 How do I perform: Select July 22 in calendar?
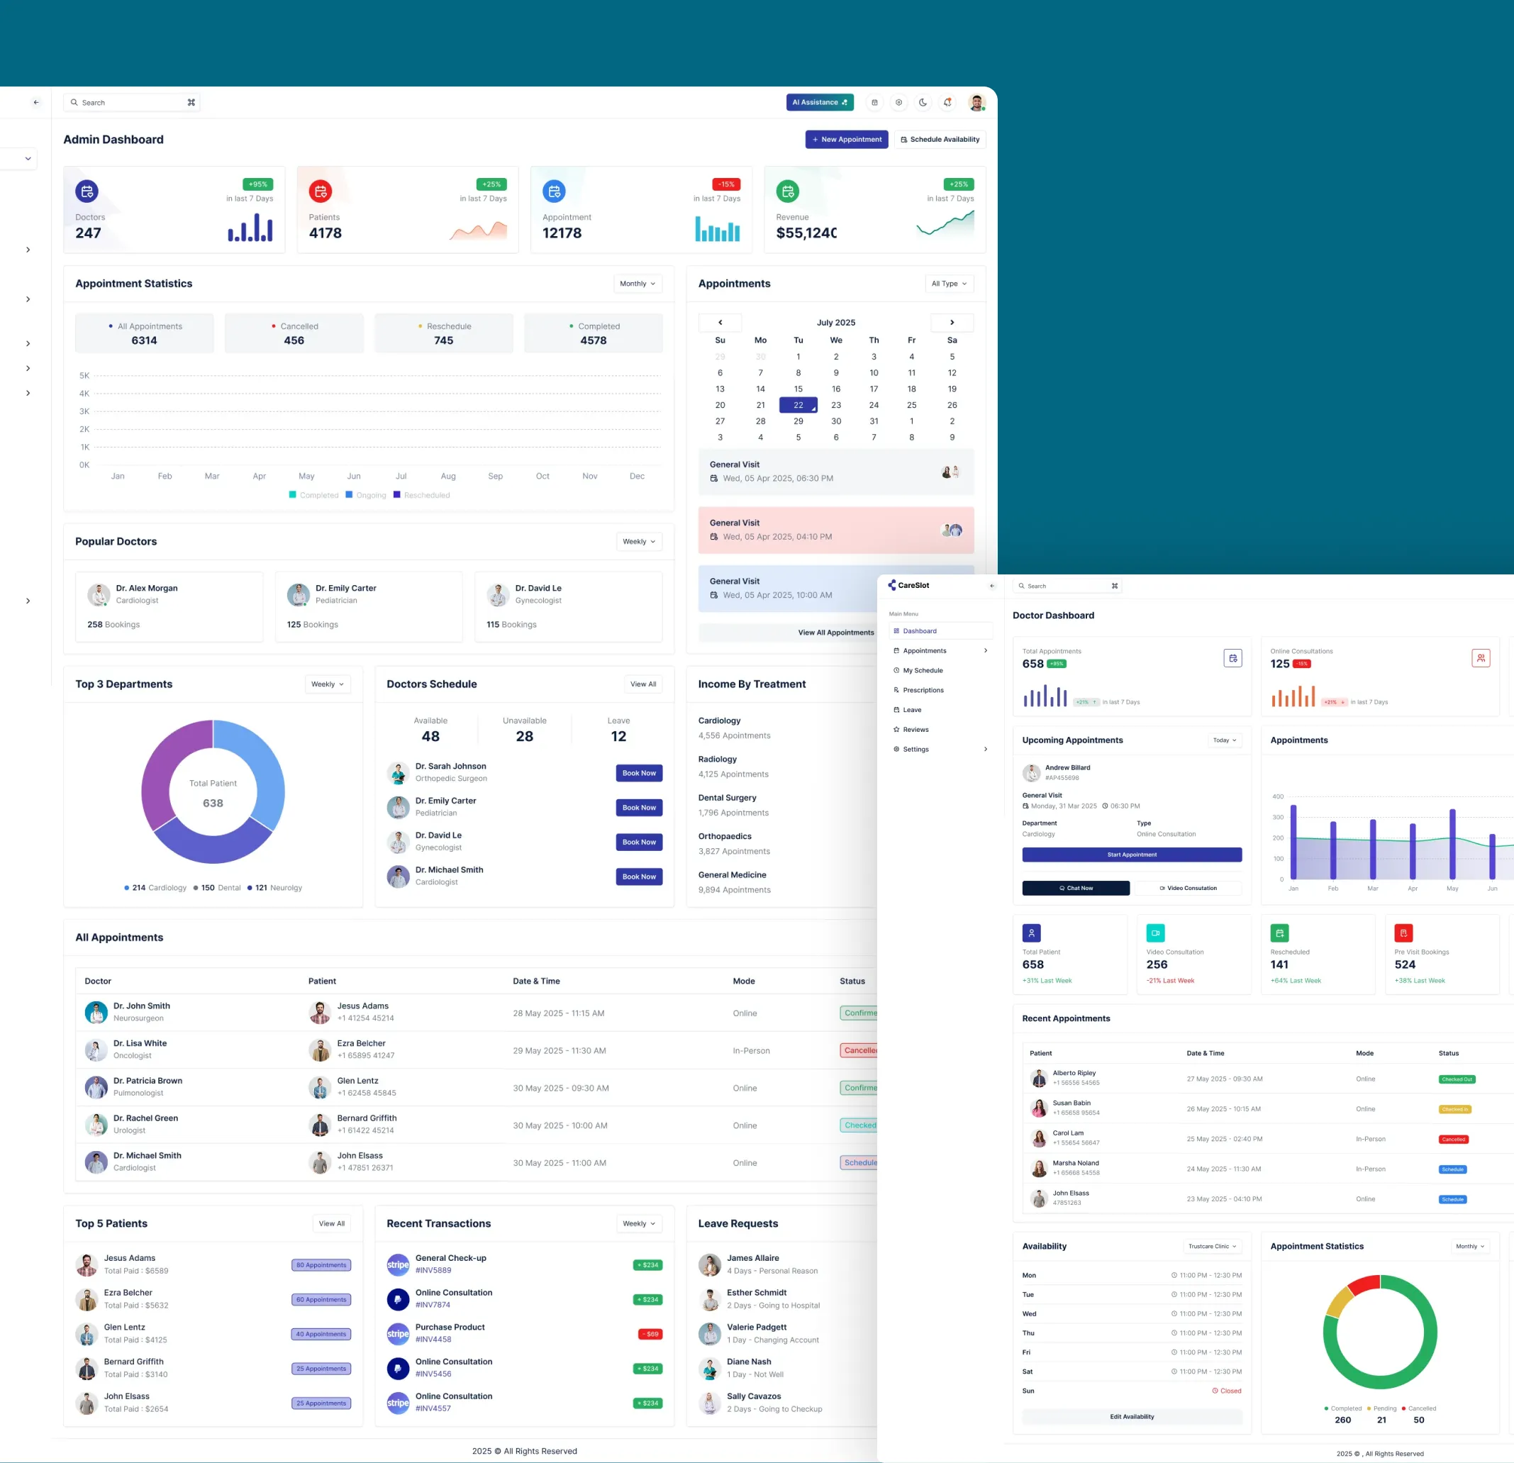[x=798, y=405]
